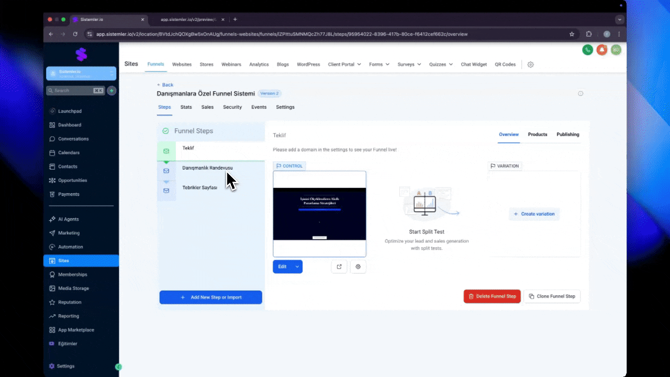
Task: Open the Surveys dropdown menu
Action: (x=409, y=64)
